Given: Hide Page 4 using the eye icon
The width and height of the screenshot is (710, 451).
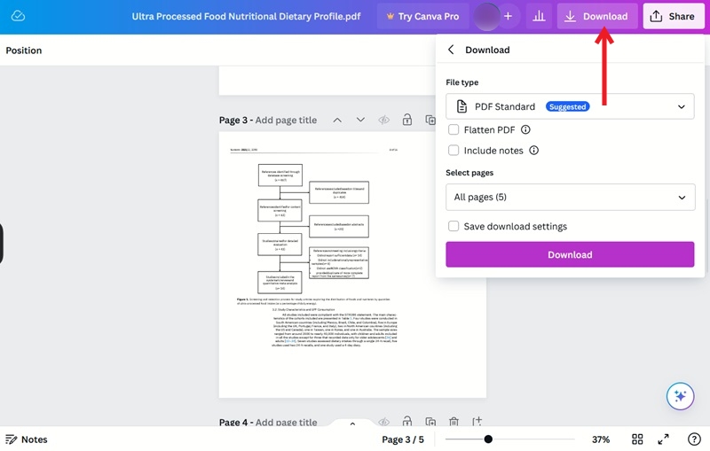Looking at the screenshot, I should pyautogui.click(x=384, y=422).
